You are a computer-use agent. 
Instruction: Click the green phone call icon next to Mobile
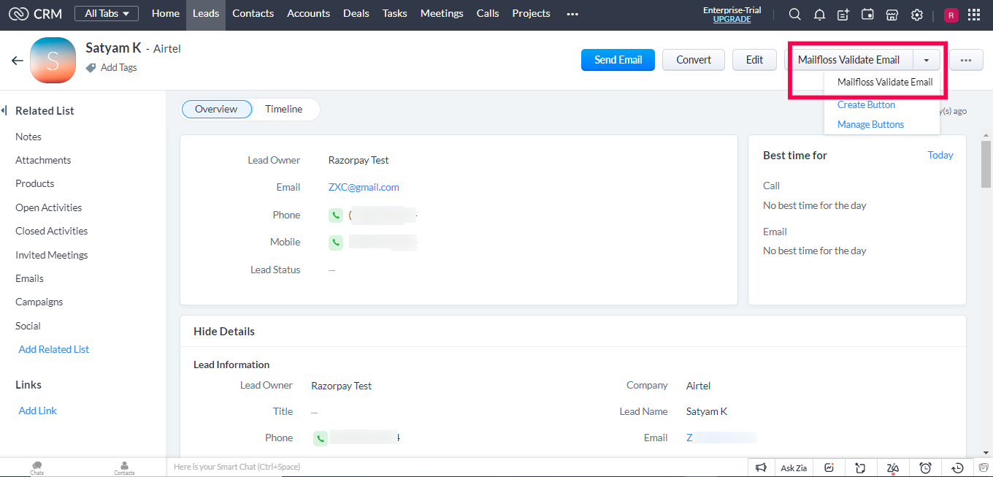pyautogui.click(x=336, y=243)
